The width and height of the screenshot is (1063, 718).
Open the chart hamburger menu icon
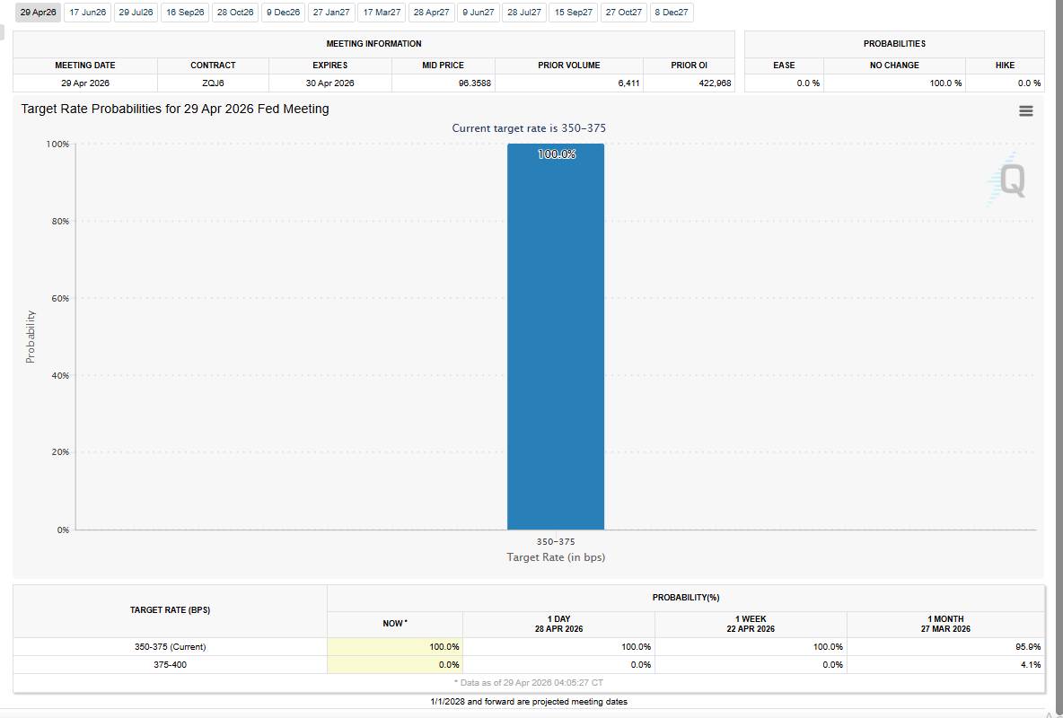coord(1025,111)
